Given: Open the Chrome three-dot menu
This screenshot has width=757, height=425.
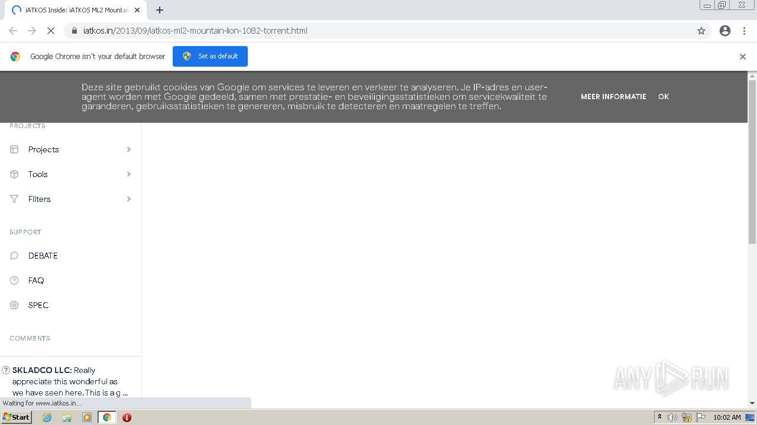Looking at the screenshot, I should click(x=745, y=31).
